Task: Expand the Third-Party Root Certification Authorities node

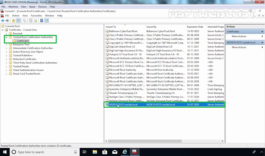Action: point(6,63)
